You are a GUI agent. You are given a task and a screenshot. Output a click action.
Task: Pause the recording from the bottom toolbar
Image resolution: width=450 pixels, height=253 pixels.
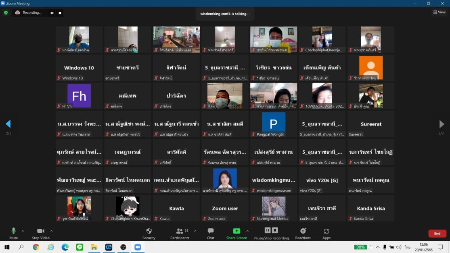tap(268, 230)
